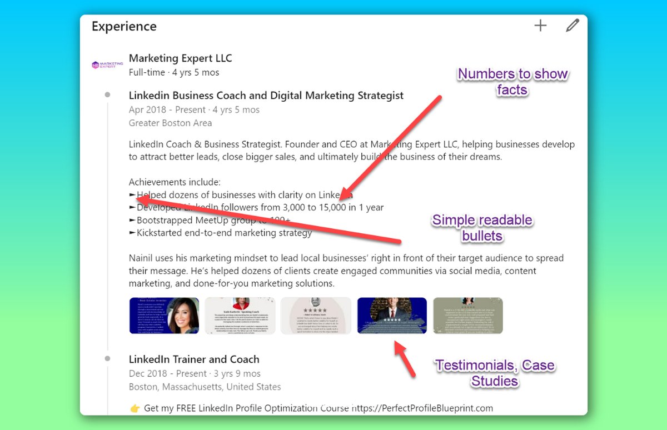
Task: Click 'Full-time · 4 yrs 5 mos' text
Action: tap(174, 72)
